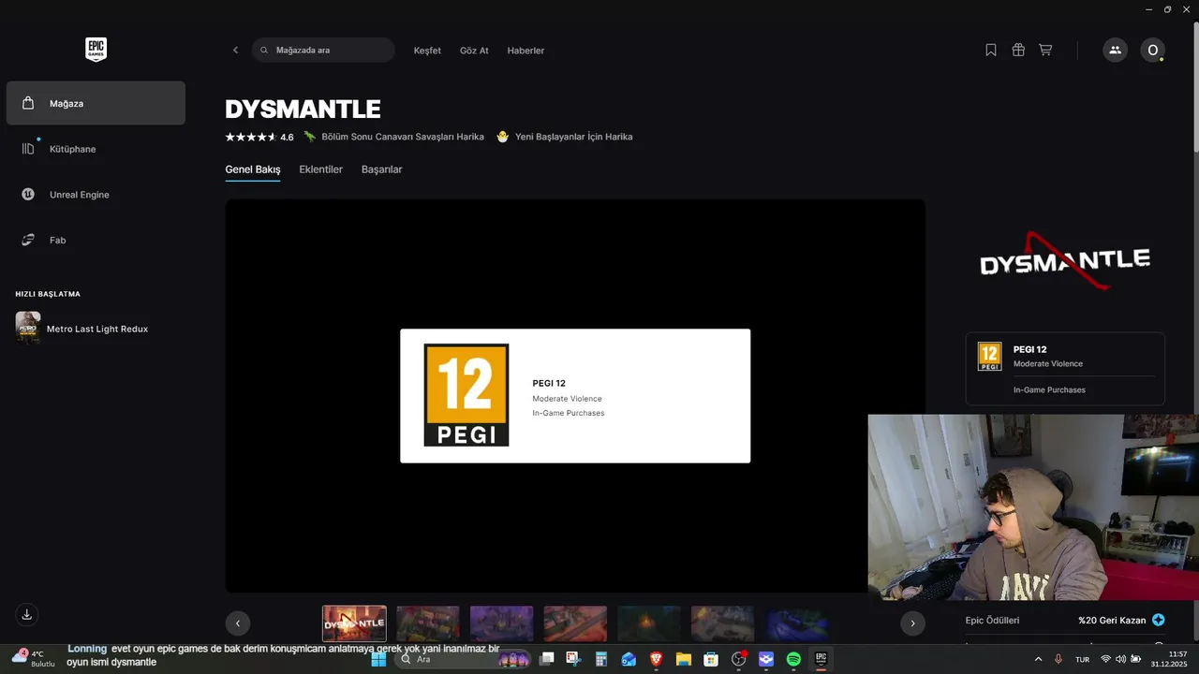
Task: Click the Epic Ödülleri label
Action: coord(992,620)
